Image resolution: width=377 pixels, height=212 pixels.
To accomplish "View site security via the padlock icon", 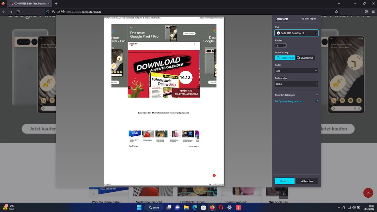I will [53, 12].
